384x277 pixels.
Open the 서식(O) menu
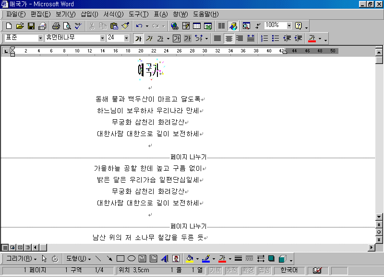113,14
